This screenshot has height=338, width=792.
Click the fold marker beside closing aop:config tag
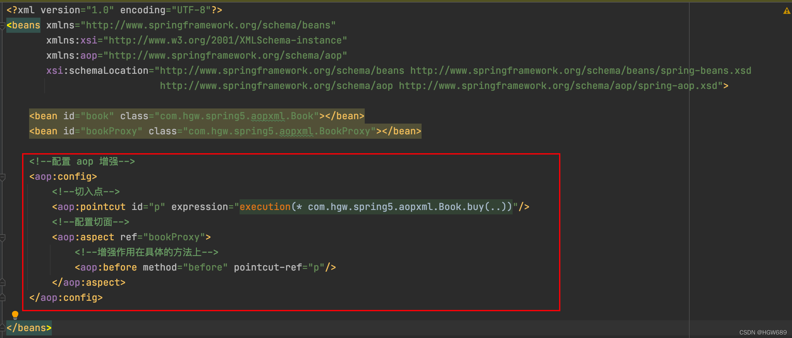click(2, 297)
